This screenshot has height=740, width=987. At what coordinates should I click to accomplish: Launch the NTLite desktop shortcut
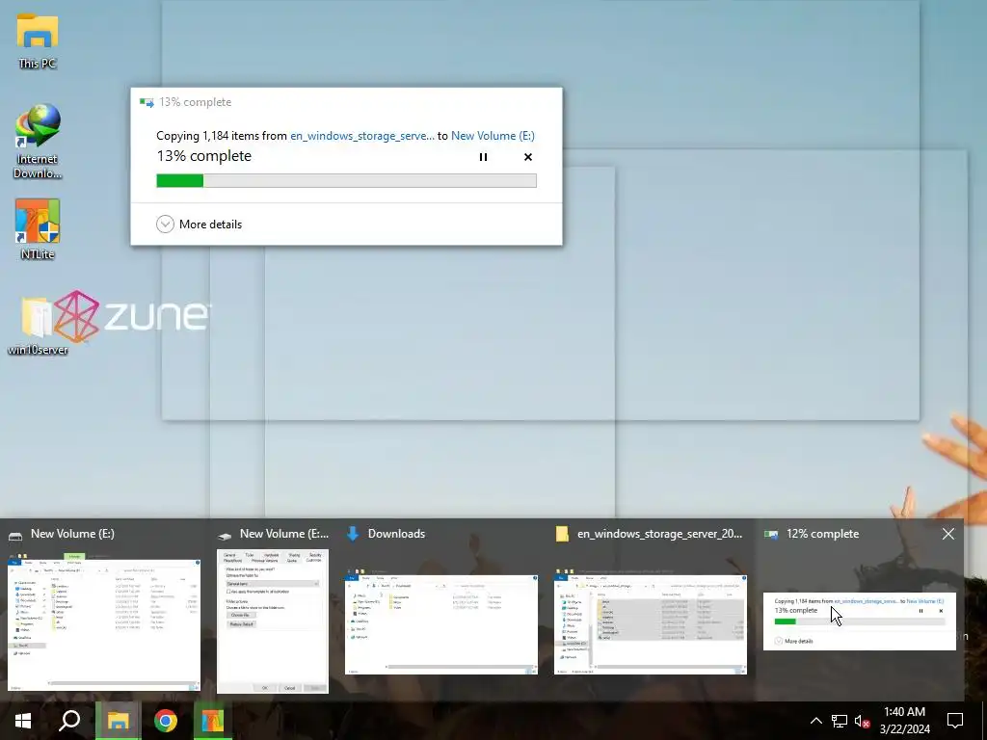click(38, 229)
